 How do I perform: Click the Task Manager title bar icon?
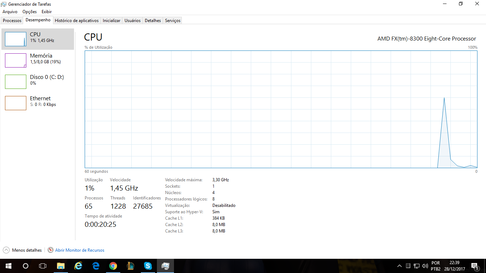(4, 4)
